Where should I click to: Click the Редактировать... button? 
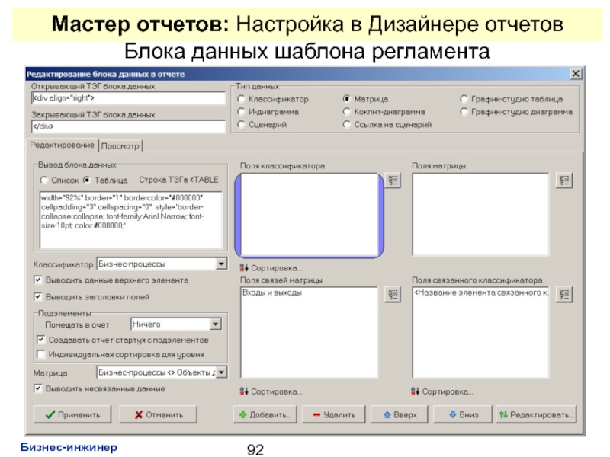tap(537, 414)
